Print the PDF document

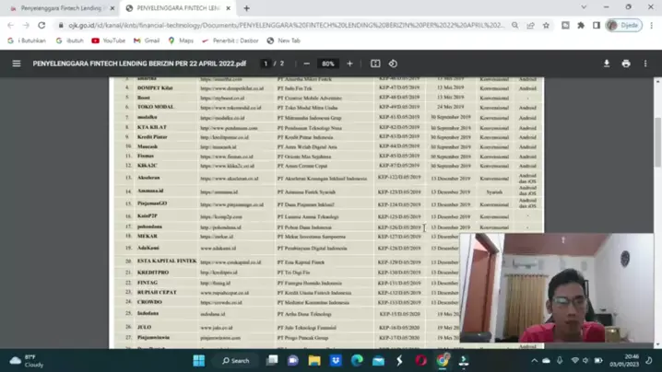pyautogui.click(x=626, y=64)
